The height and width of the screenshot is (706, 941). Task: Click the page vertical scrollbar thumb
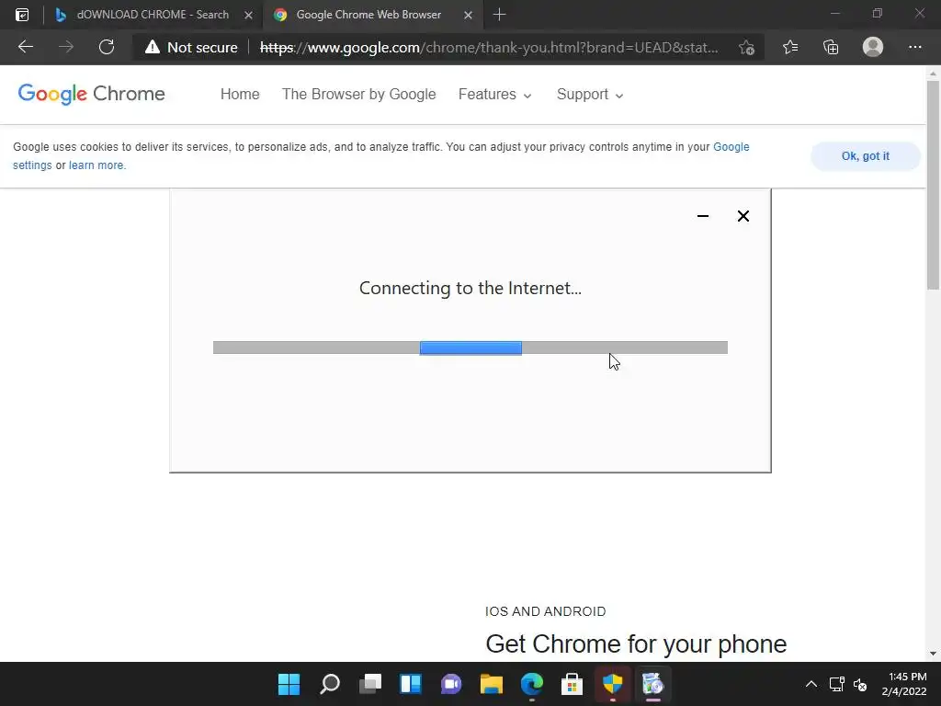pyautogui.click(x=933, y=184)
